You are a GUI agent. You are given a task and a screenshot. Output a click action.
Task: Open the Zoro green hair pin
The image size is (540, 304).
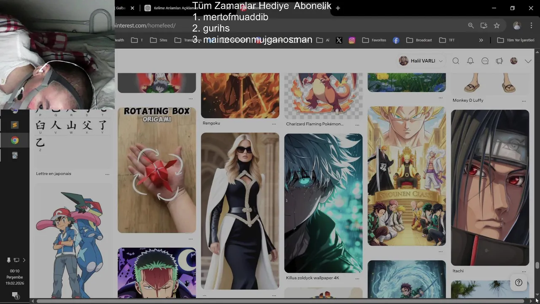[x=157, y=273]
